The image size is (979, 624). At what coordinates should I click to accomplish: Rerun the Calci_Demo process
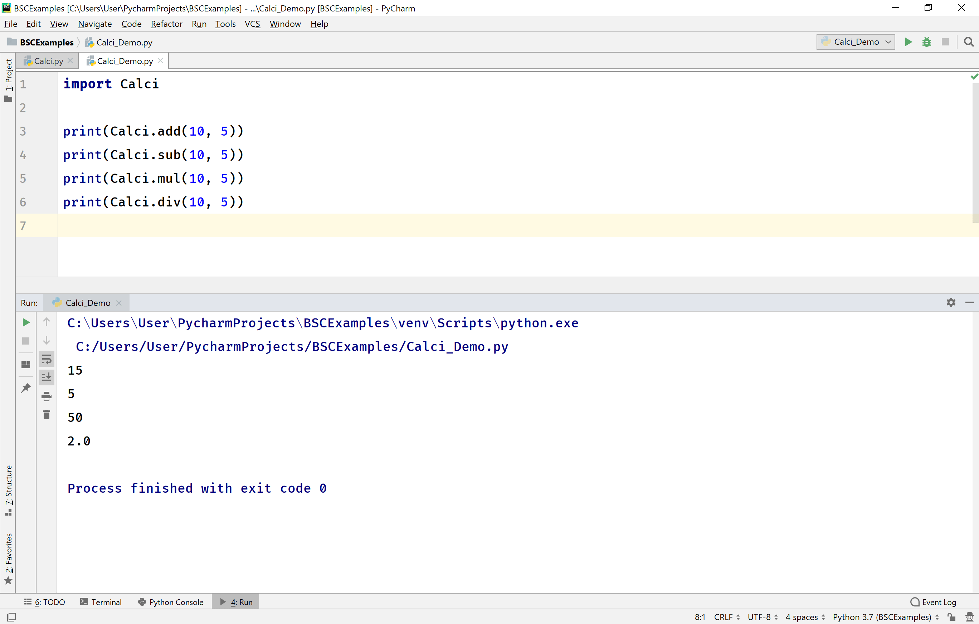(26, 322)
